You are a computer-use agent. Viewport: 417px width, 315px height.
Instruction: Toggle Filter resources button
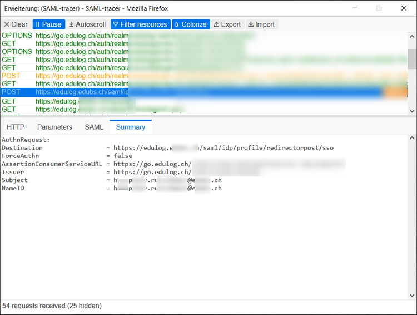pyautogui.click(x=141, y=24)
